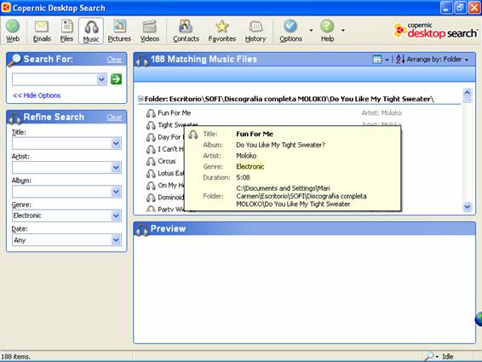The height and width of the screenshot is (362, 482).
Task: Open Arrange by: Folder menu
Action: click(x=438, y=59)
